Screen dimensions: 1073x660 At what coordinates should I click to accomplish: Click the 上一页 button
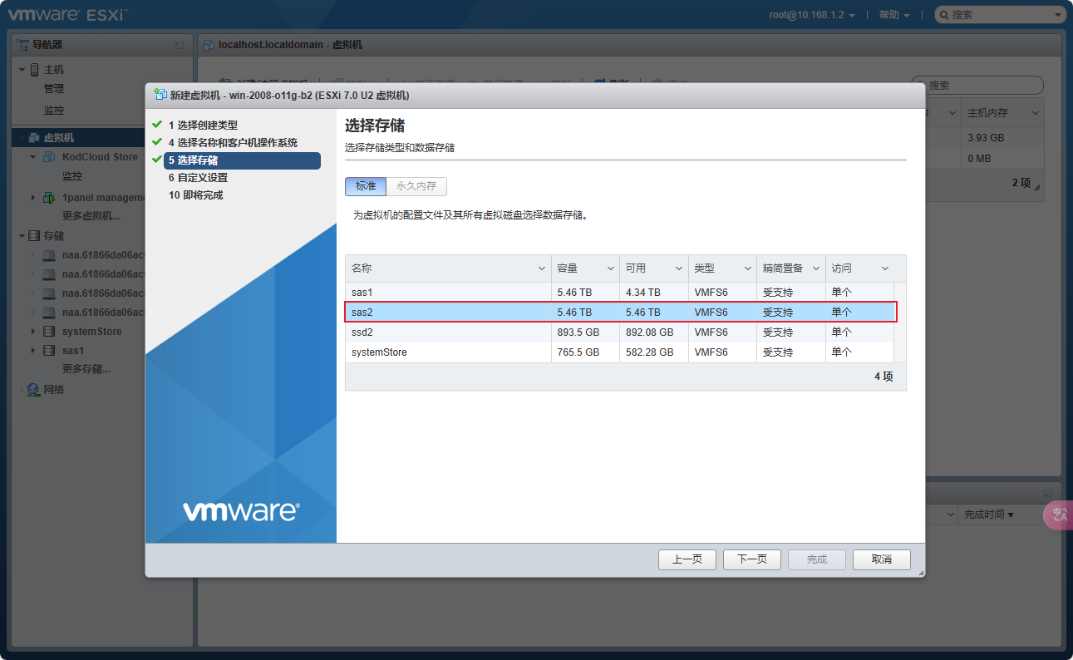687,559
